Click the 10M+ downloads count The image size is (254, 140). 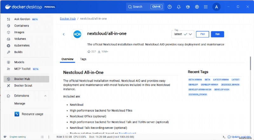105,52
